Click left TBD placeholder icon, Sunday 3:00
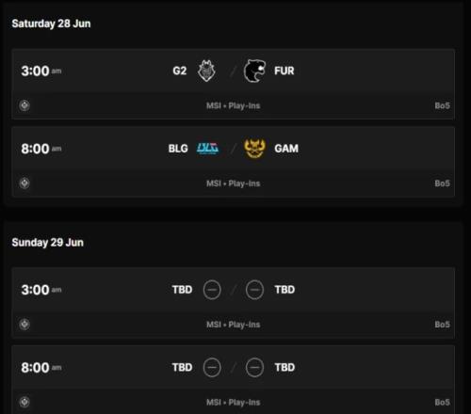 212,290
